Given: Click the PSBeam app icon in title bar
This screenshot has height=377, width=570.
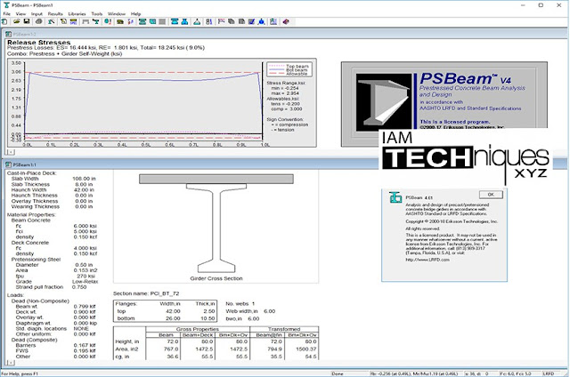Looking at the screenshot, I should 5,4.
